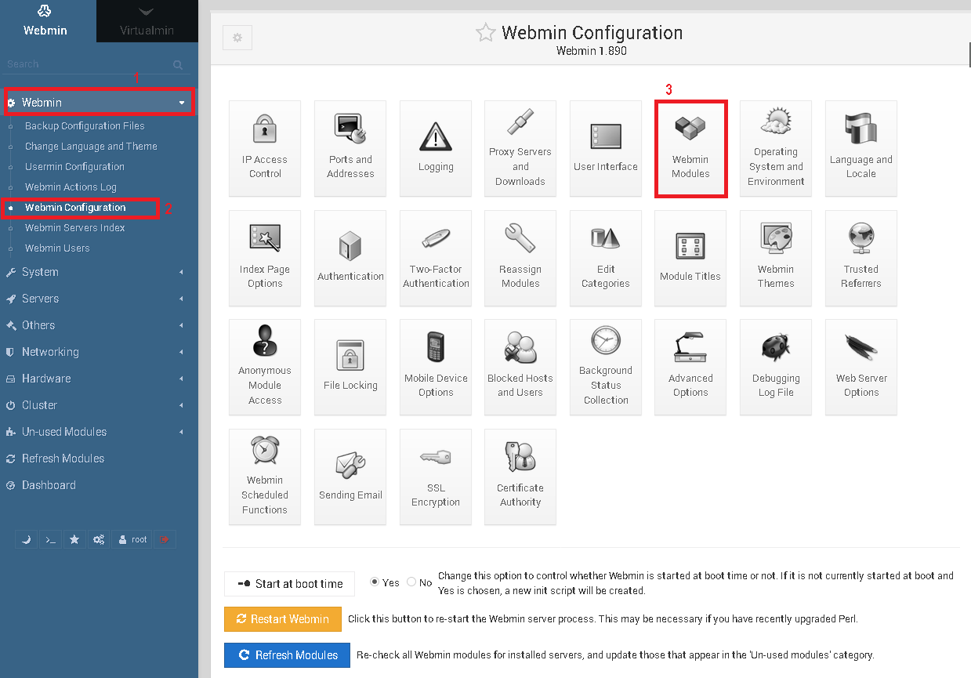Click the Restart Webmin button
The image size is (971, 678).
(x=282, y=618)
